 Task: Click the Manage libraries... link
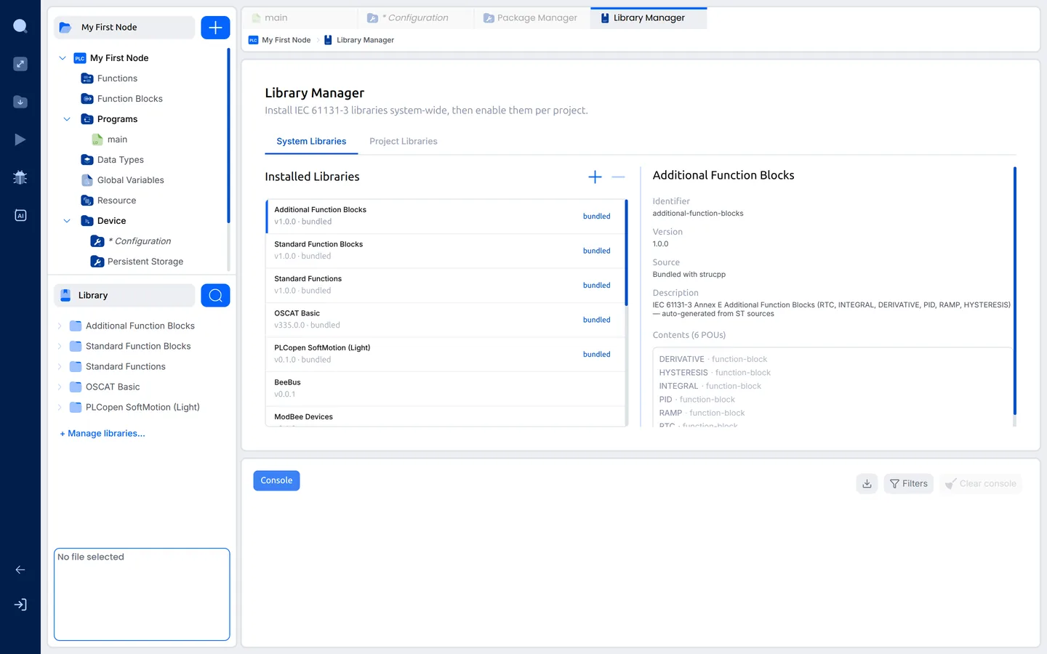103,433
